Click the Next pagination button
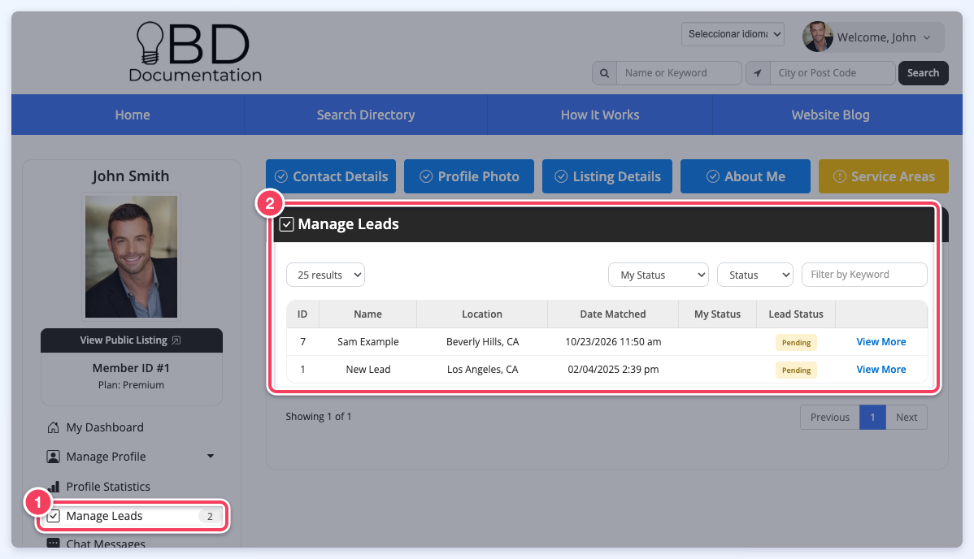The height and width of the screenshot is (559, 974). [907, 418]
